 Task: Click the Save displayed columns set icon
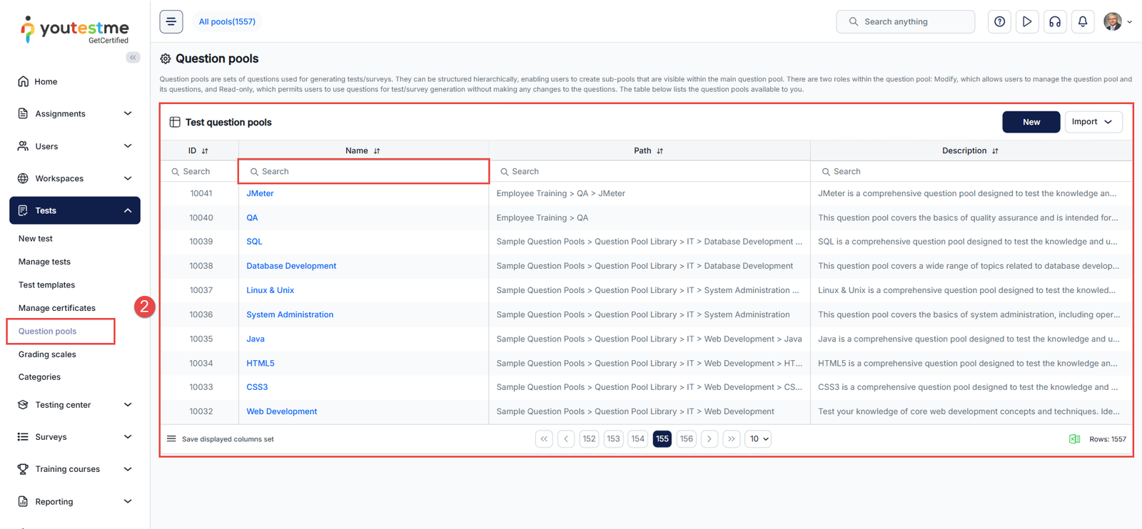[x=171, y=439]
